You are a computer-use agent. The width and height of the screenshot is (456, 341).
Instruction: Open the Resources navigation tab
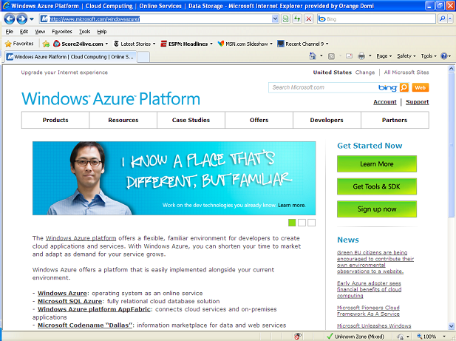tap(123, 120)
